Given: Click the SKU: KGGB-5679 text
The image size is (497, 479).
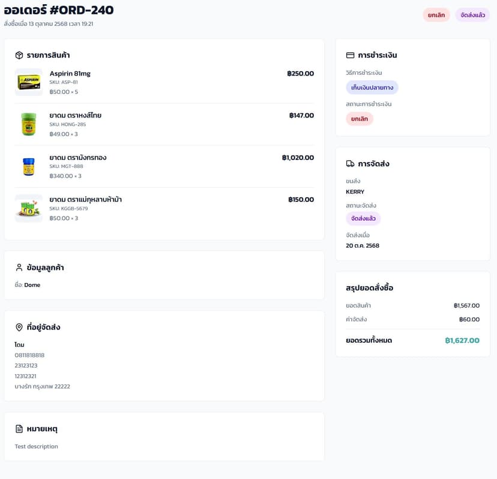Looking at the screenshot, I should coord(69,208).
